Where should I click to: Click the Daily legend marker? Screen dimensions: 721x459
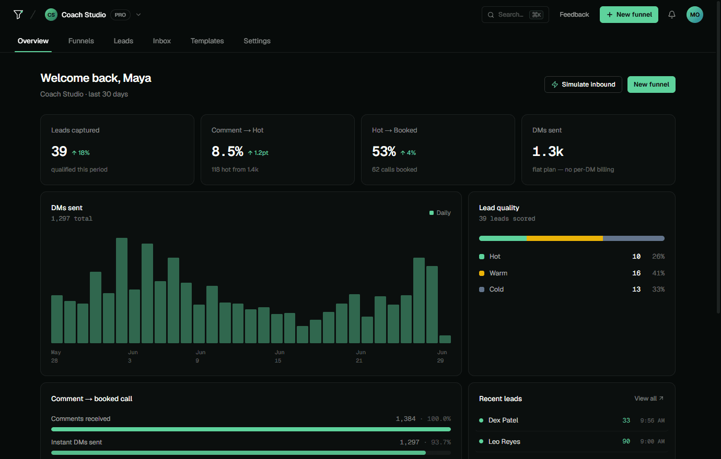[x=432, y=213]
